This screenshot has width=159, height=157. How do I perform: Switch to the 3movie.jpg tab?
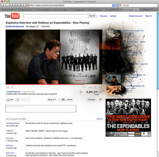coord(96,10)
